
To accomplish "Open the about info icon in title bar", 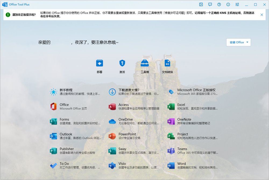I will click(228, 5).
